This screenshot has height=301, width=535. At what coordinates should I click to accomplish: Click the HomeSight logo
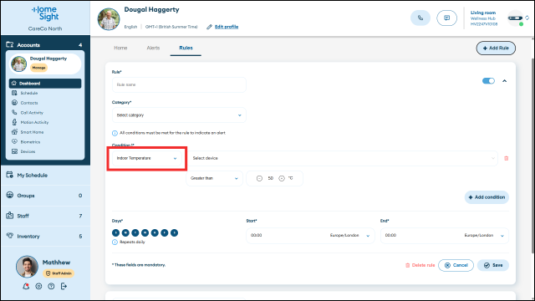pyautogui.click(x=45, y=13)
